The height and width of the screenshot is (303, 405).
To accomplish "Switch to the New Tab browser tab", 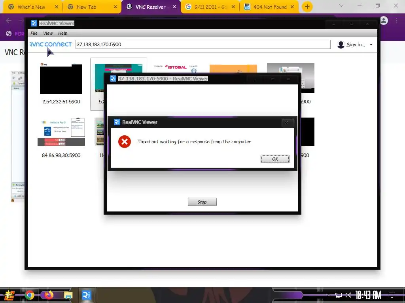I will click(86, 7).
